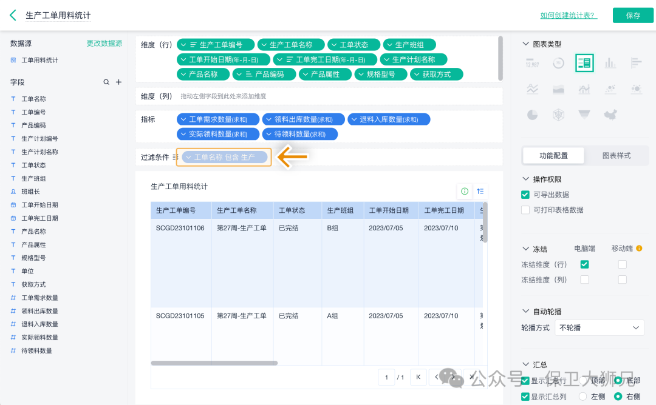The height and width of the screenshot is (405, 656).
Task: Select the China map chart icon
Action: [610, 115]
